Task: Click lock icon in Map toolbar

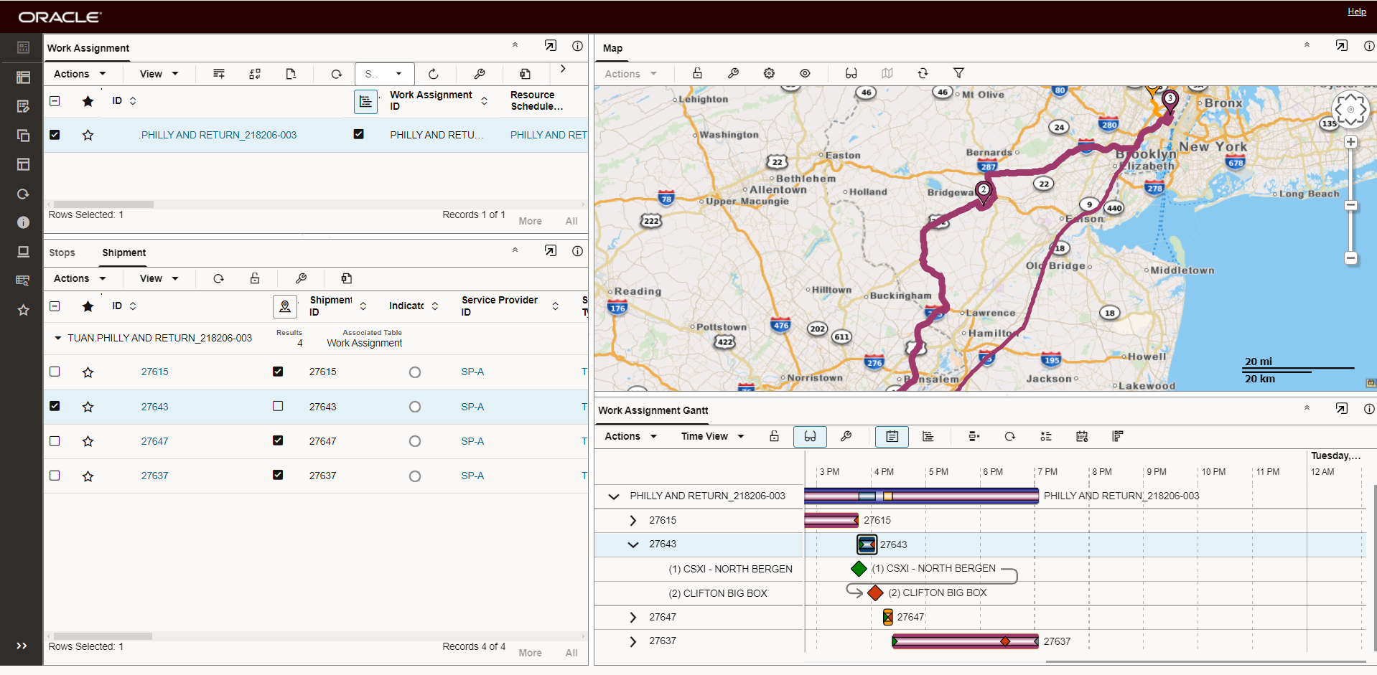Action: point(697,73)
